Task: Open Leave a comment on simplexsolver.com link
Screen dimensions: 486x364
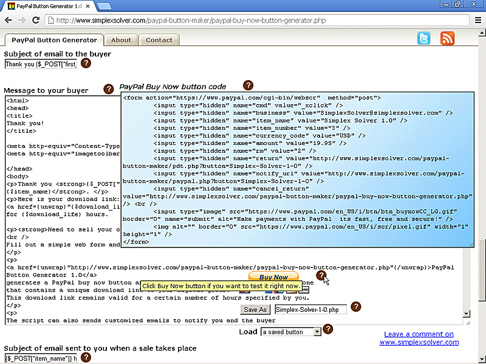Action: click(419, 339)
